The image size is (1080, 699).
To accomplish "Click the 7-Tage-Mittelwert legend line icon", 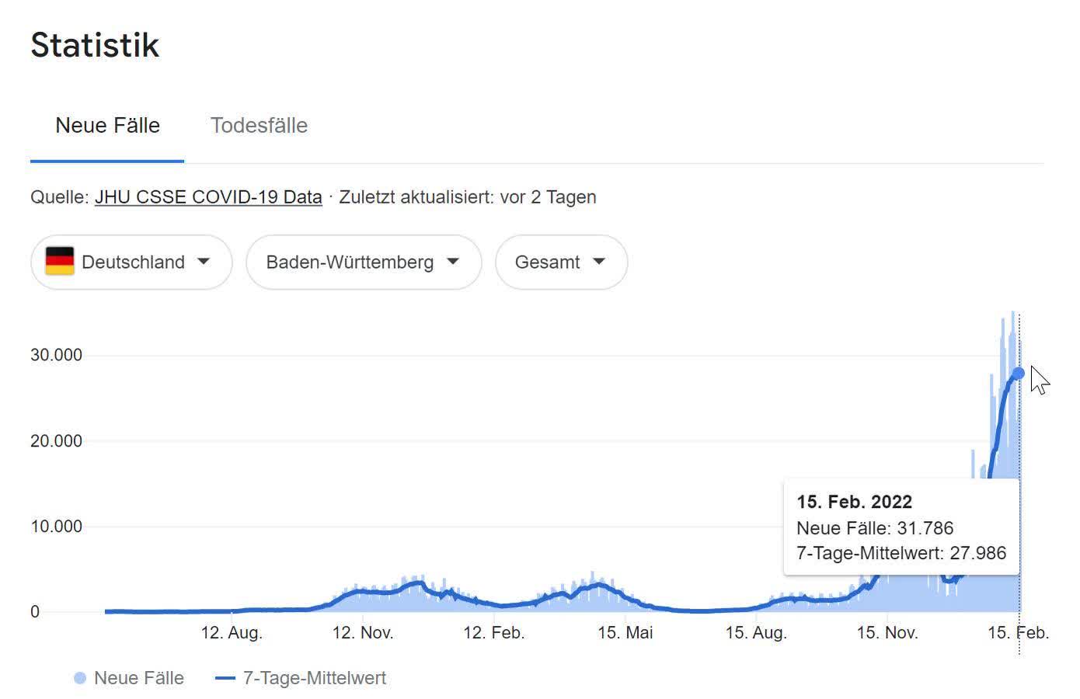I will [225, 678].
